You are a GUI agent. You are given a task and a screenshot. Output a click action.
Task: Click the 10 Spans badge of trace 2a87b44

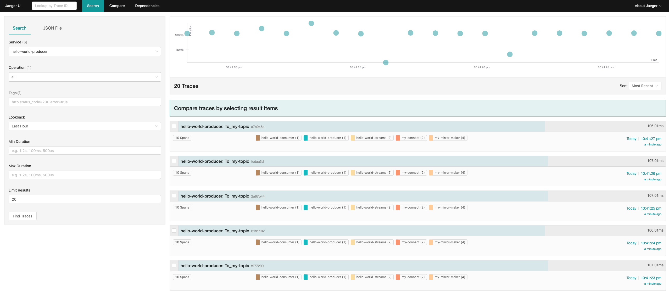coord(182,207)
